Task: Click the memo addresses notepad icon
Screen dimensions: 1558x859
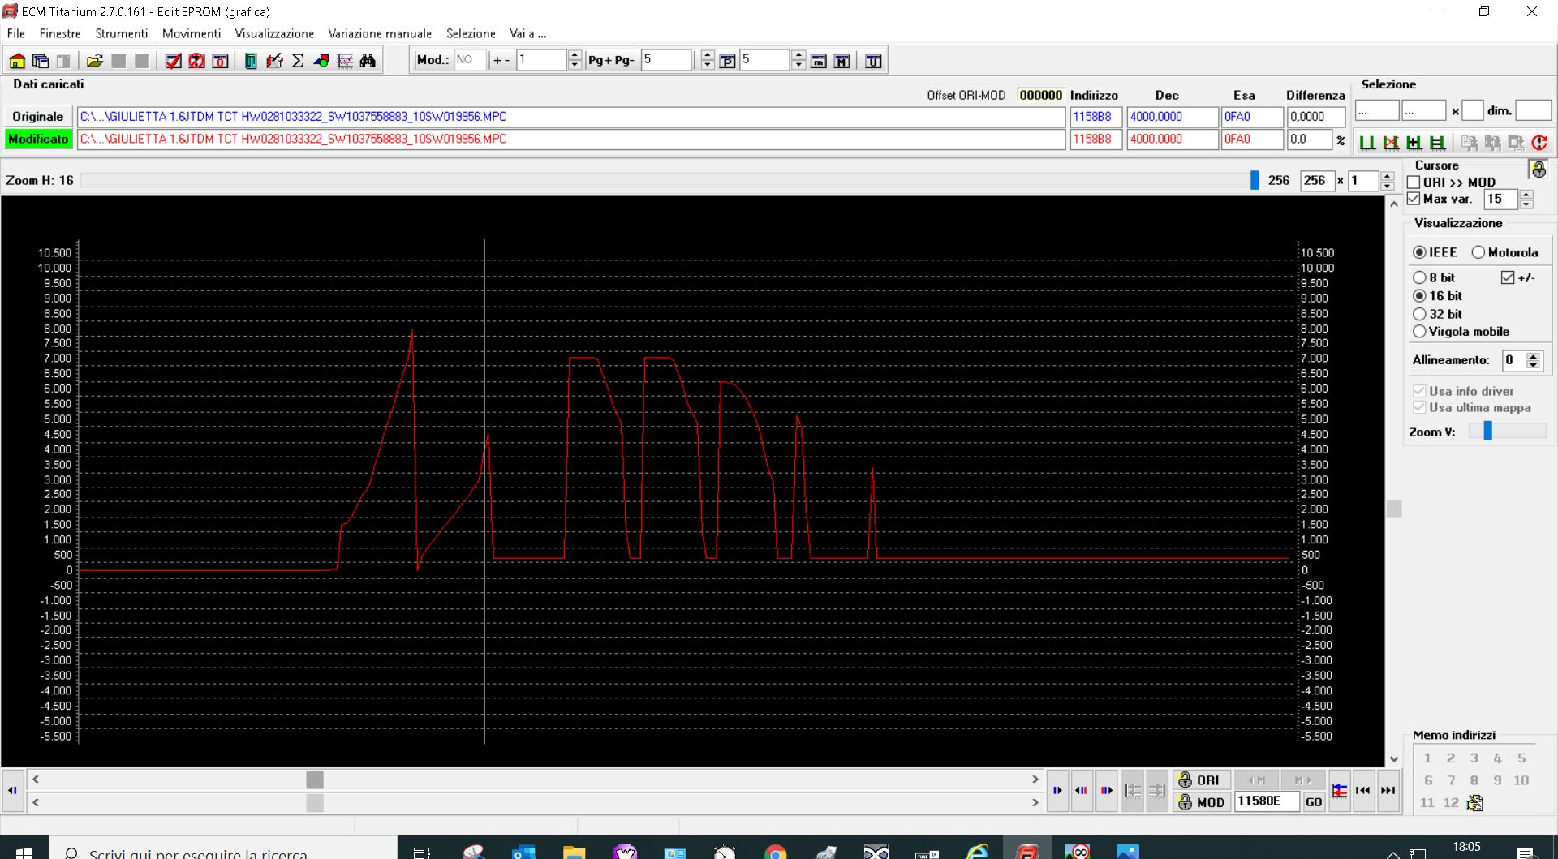Action: click(x=1475, y=803)
